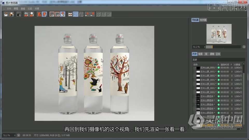Switch to the 柱状图 tab

(203, 20)
